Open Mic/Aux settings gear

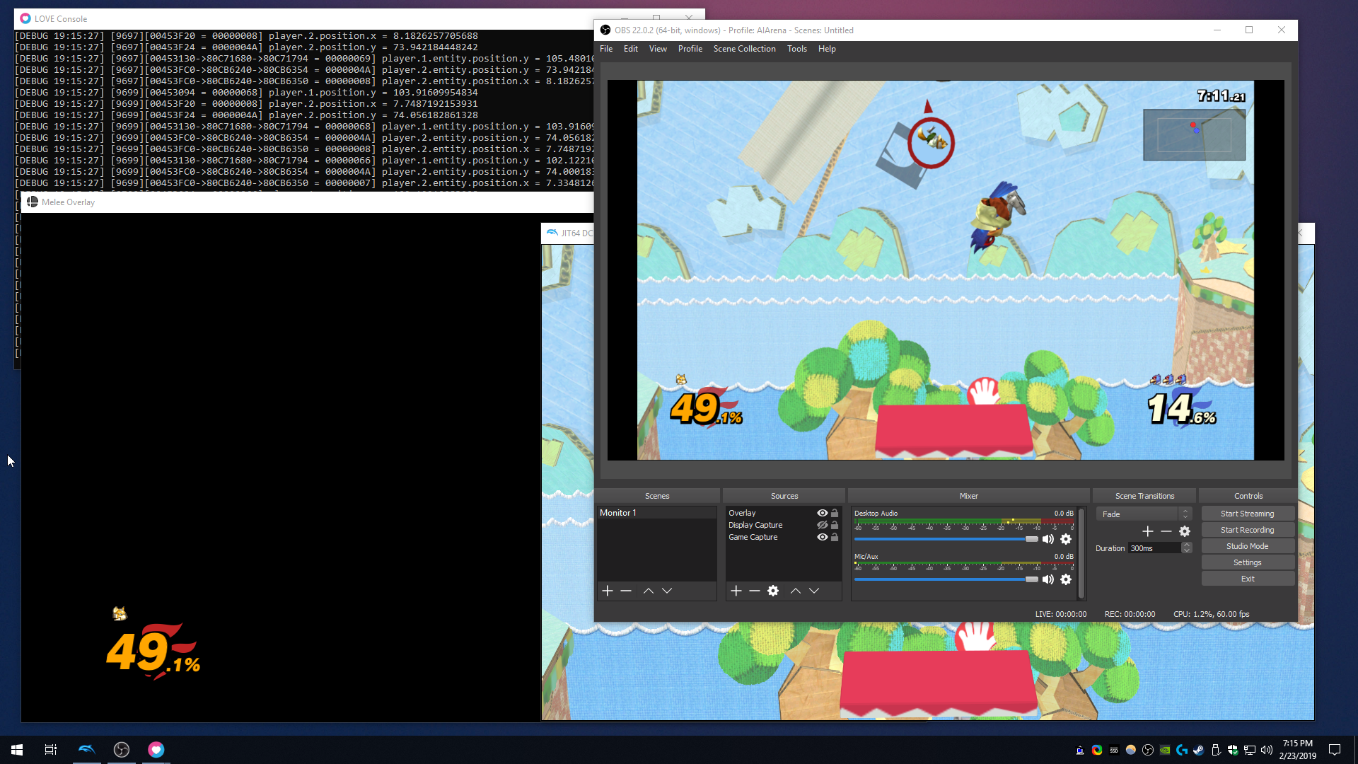[1066, 579]
